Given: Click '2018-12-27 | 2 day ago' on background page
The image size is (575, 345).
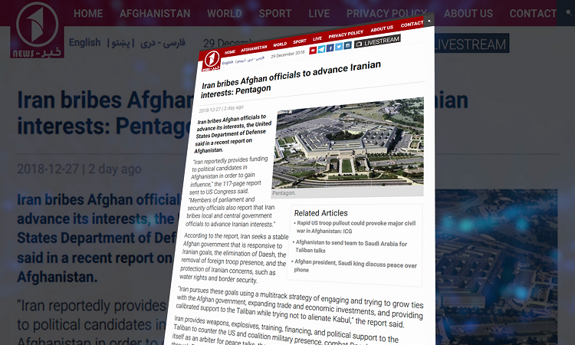Looking at the screenshot, I should click(79, 169).
